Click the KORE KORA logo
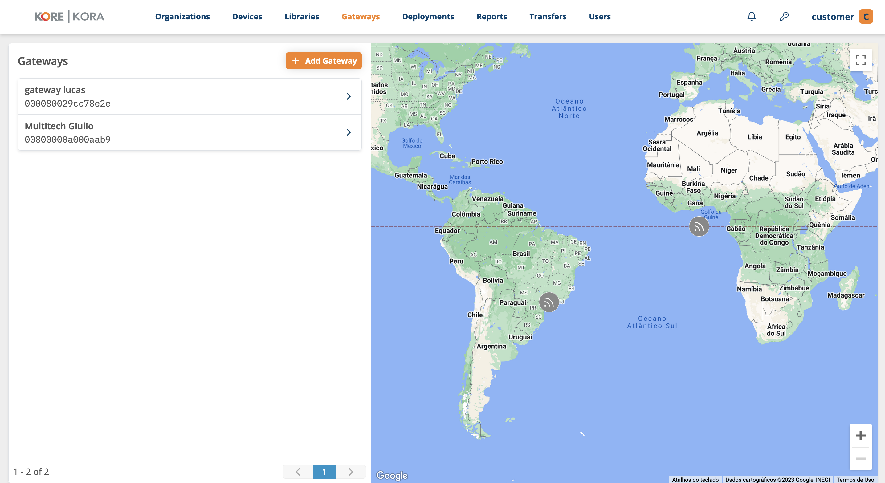The image size is (885, 483). tap(69, 17)
